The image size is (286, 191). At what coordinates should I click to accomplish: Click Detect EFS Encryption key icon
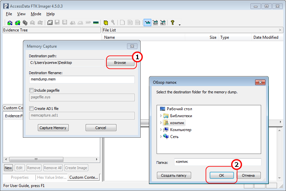pyautogui.click(x=113, y=23)
